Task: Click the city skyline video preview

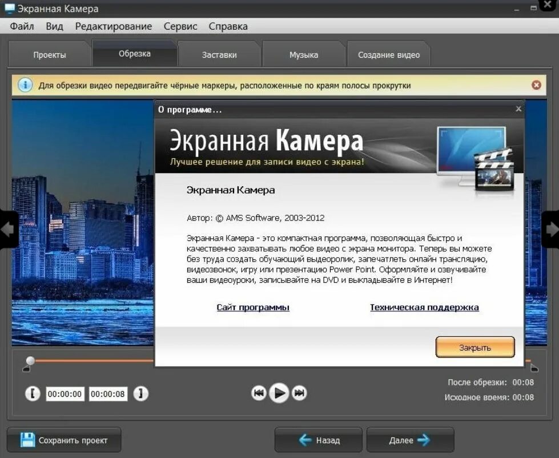Action: pyautogui.click(x=83, y=223)
